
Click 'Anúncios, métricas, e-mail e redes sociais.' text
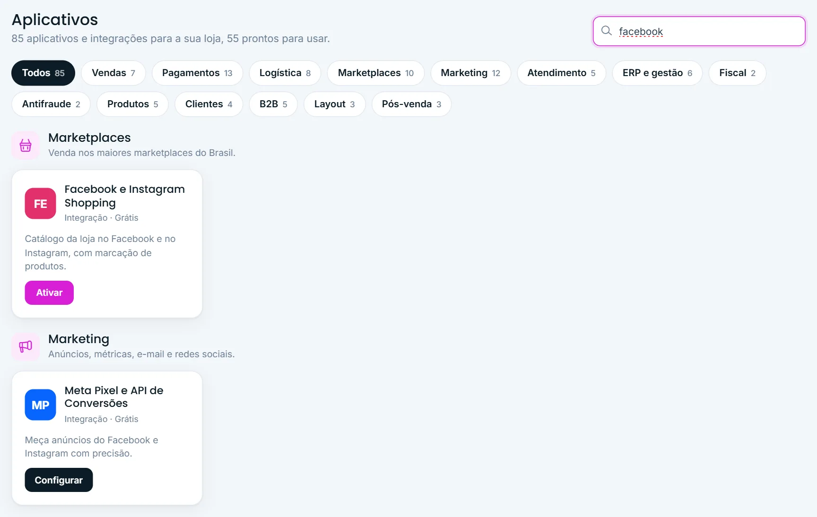[141, 354]
